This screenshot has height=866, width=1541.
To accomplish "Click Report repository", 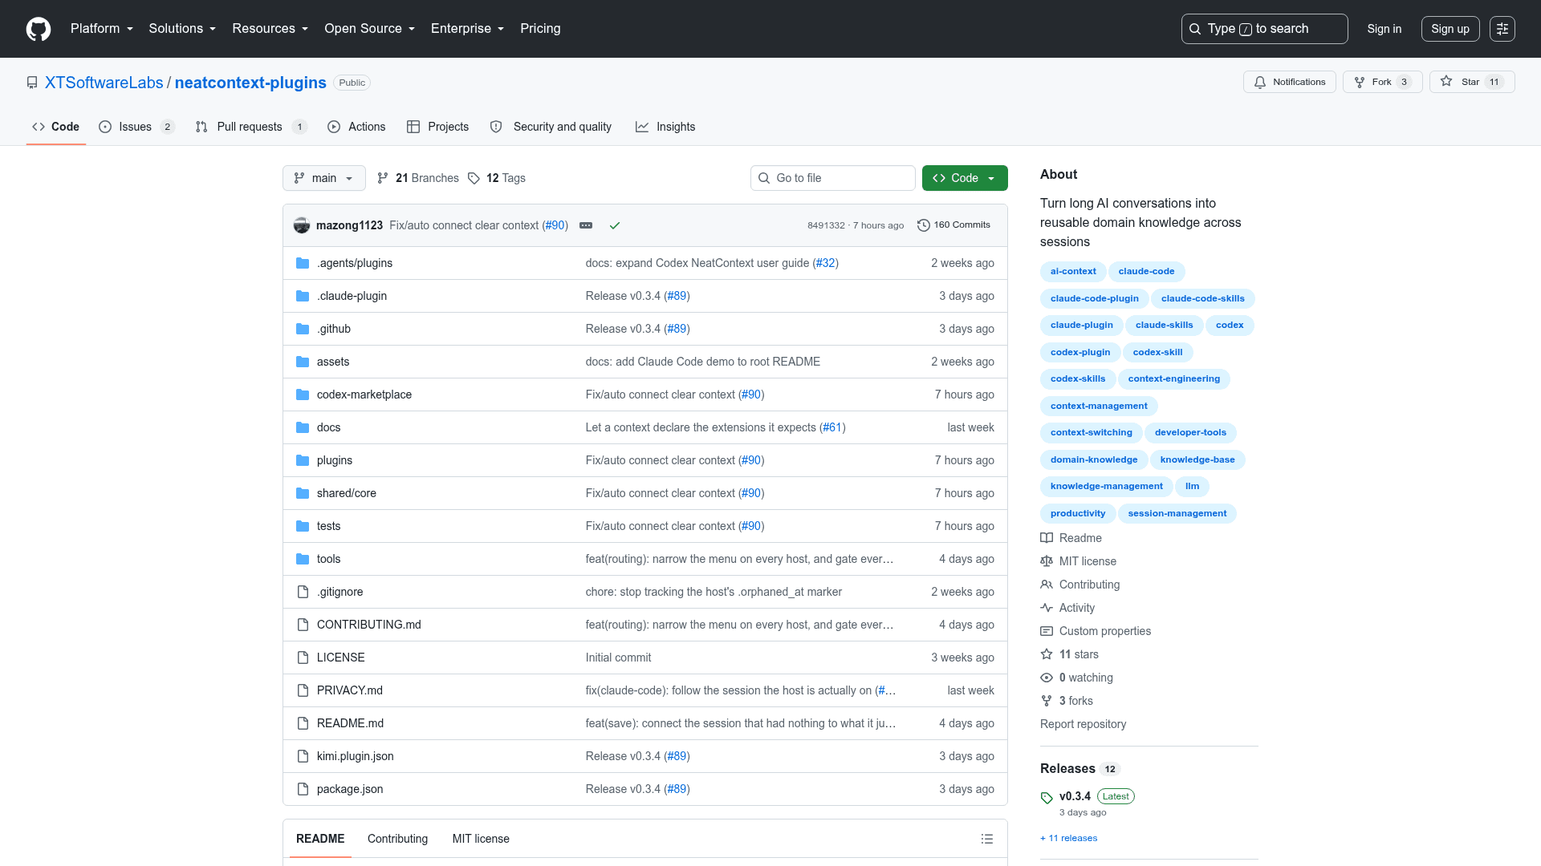I will [1083, 724].
